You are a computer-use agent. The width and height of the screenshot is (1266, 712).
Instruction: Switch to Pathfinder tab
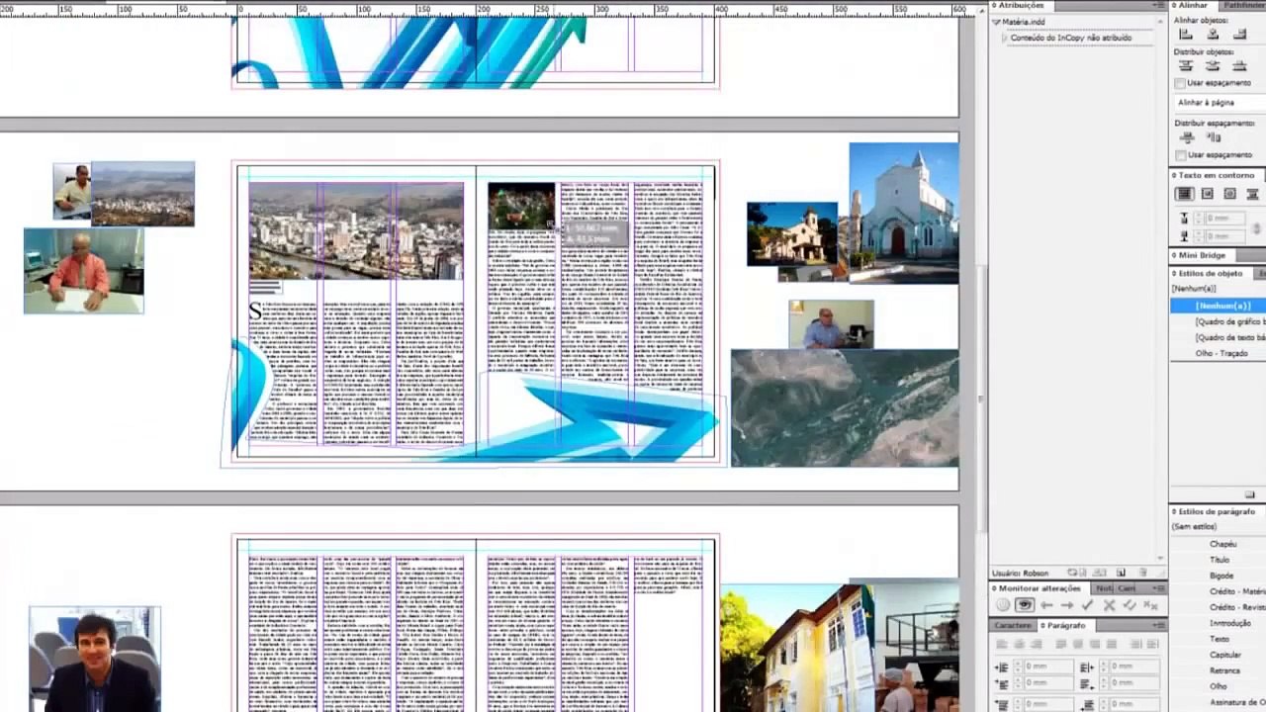[1242, 5]
